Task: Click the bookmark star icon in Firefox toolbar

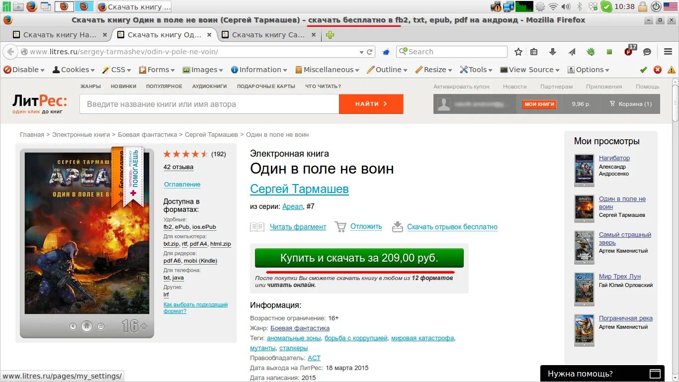Action: click(x=518, y=52)
